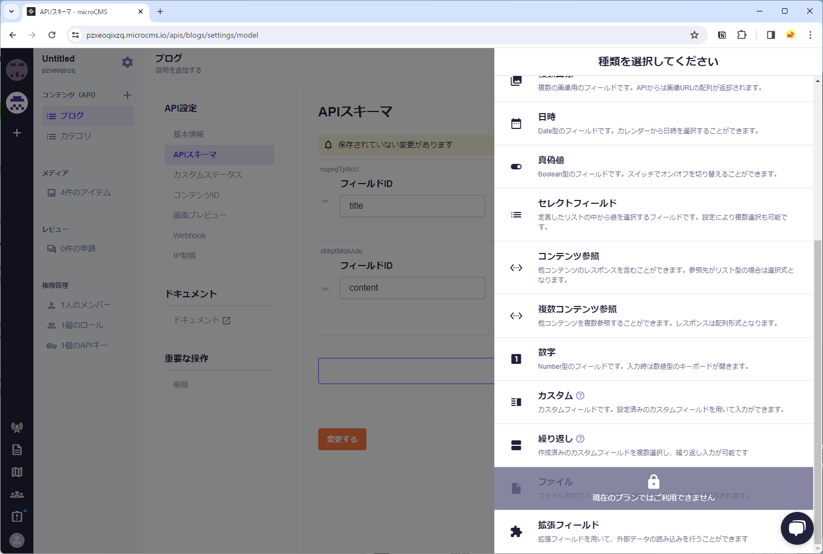The width and height of the screenshot is (823, 554).
Task: Add new content API with plus icon
Action: [x=127, y=95]
